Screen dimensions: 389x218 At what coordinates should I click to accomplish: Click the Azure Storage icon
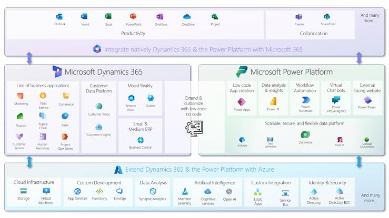pos(23,191)
